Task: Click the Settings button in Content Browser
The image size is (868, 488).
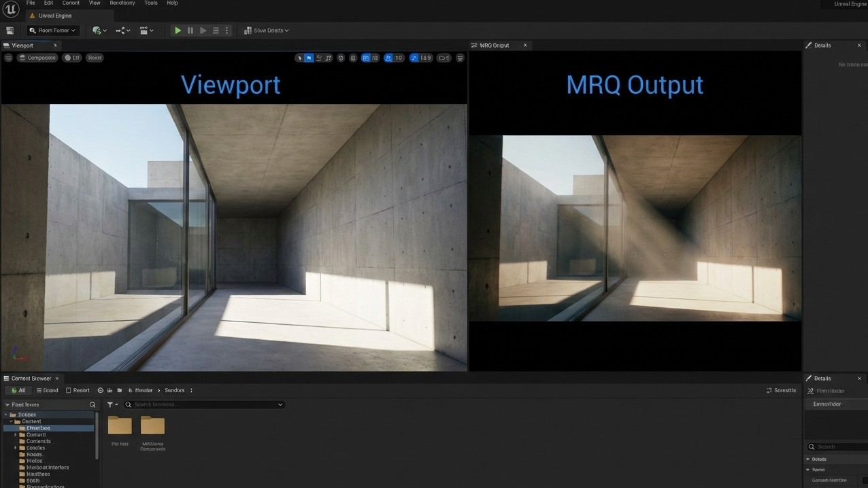Action: [x=781, y=390]
